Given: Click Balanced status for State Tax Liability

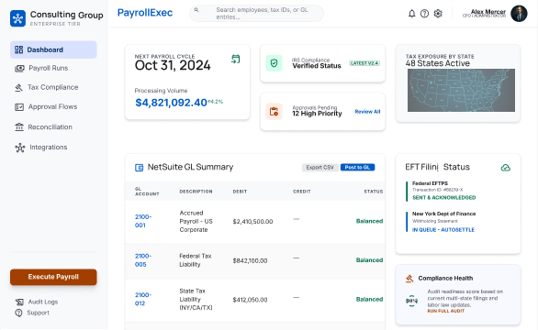Looking at the screenshot, I should point(370,299).
